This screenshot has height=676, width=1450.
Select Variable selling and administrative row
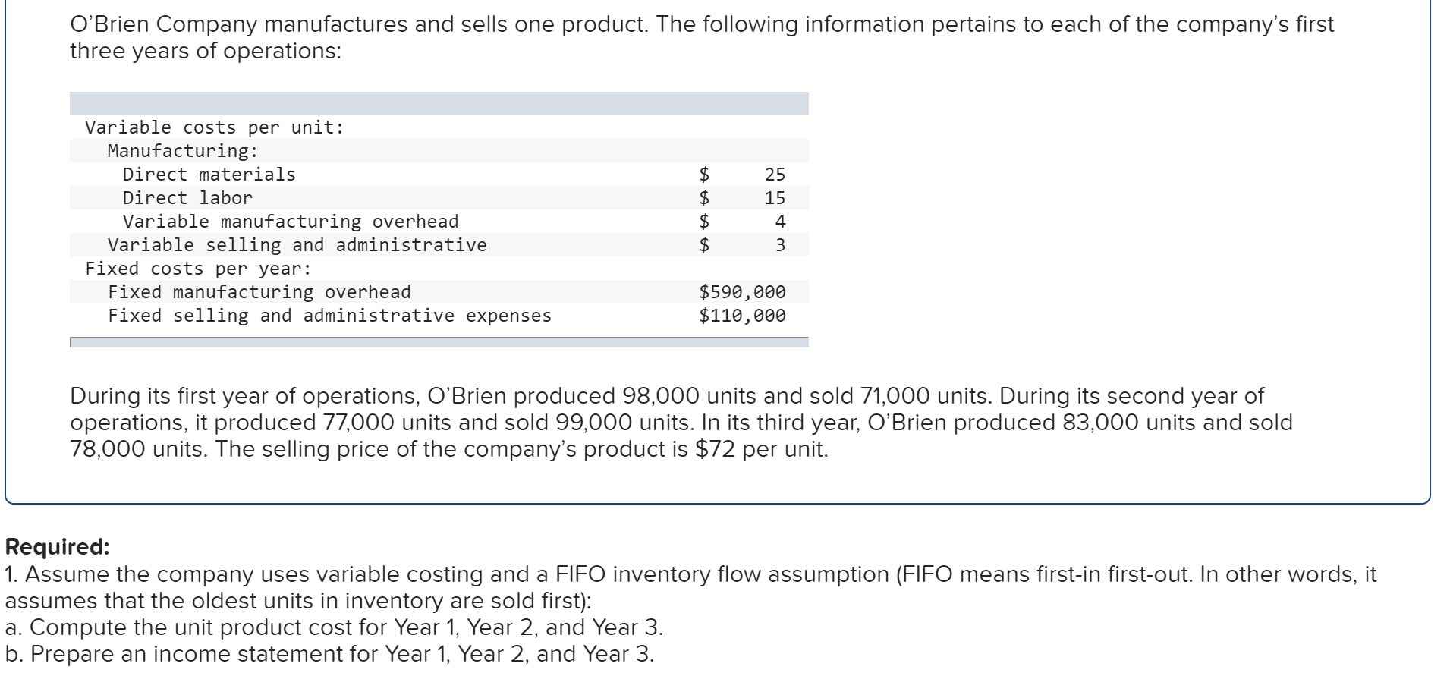(x=297, y=245)
